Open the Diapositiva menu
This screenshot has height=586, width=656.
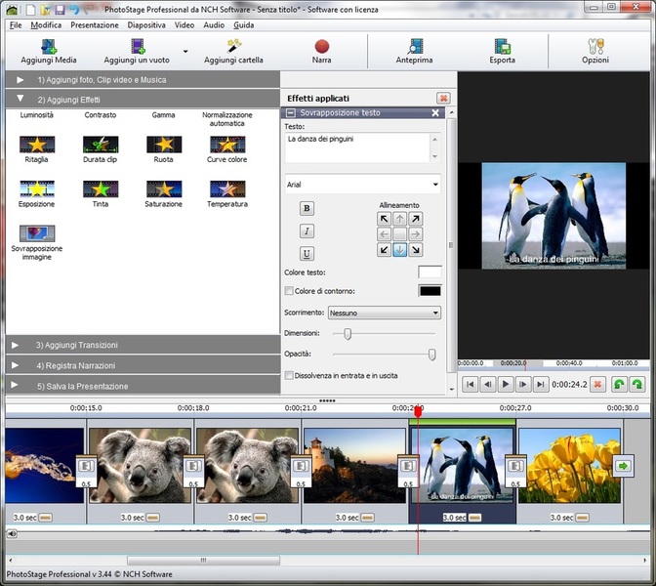[146, 25]
